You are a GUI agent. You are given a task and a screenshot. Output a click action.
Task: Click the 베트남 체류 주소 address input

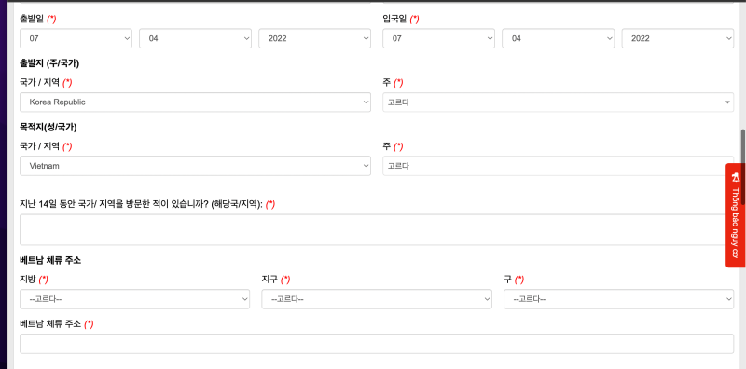pyautogui.click(x=377, y=344)
